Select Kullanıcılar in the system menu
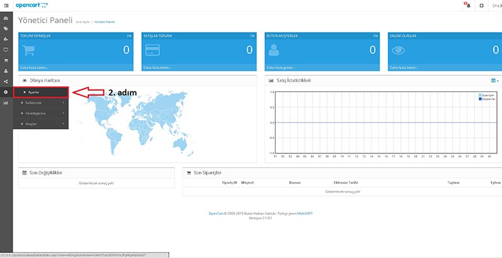This screenshot has width=502, height=258. [41, 103]
